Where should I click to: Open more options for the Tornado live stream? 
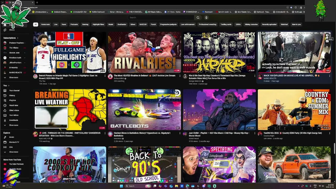point(105,133)
